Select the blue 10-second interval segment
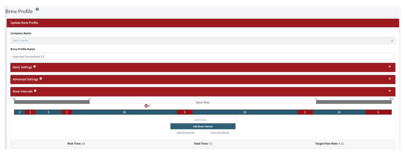This screenshot has width=405, height=157. 339,112
